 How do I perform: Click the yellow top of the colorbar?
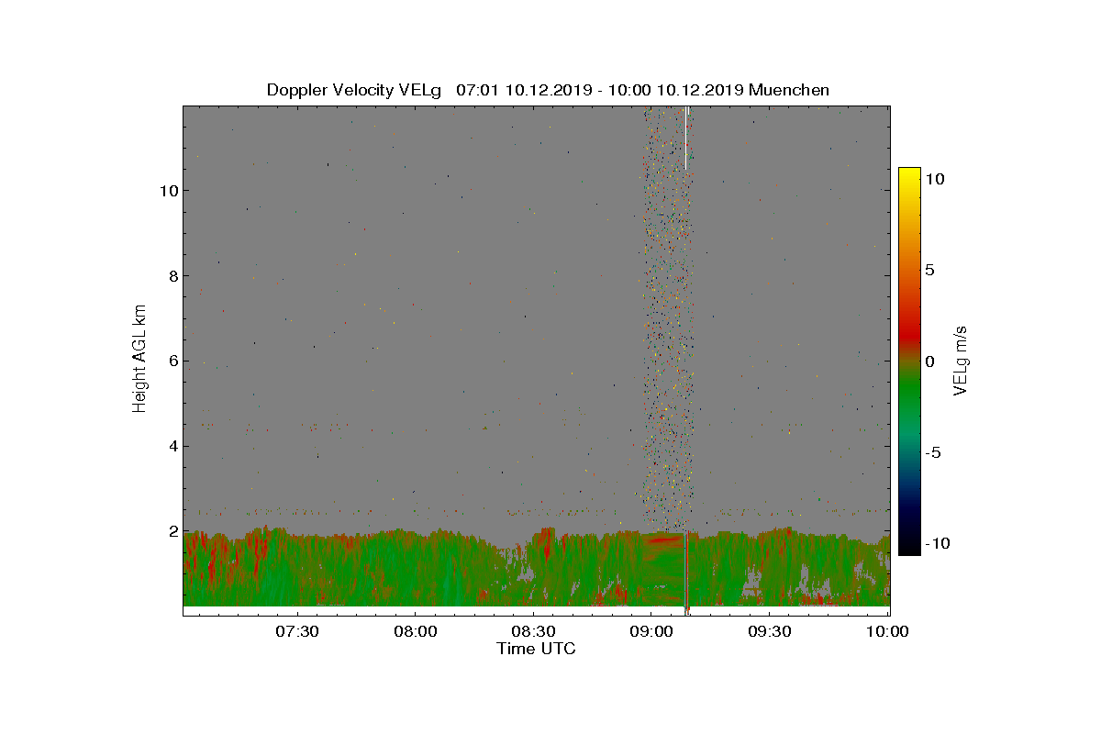pyautogui.click(x=909, y=174)
